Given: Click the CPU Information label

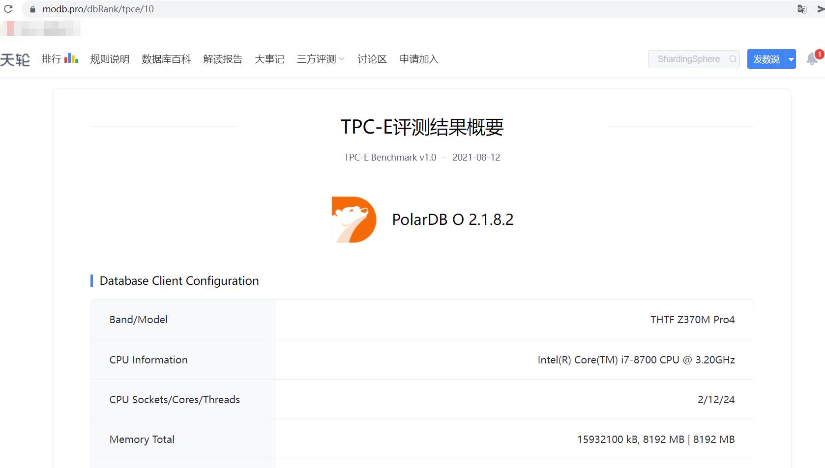Looking at the screenshot, I should (x=148, y=360).
